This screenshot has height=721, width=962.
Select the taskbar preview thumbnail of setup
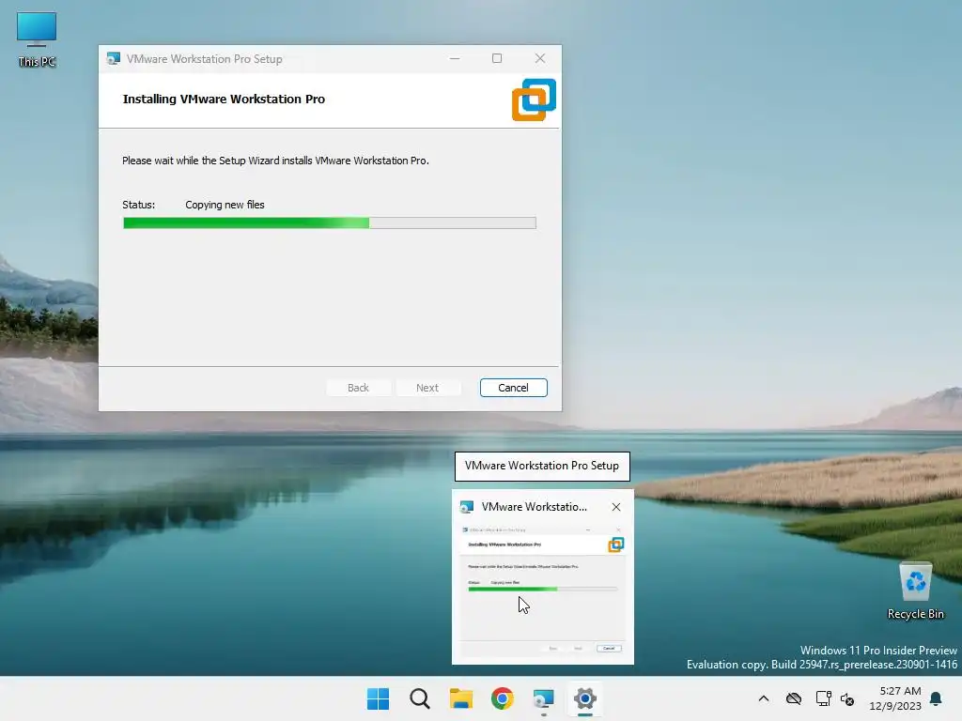(542, 591)
